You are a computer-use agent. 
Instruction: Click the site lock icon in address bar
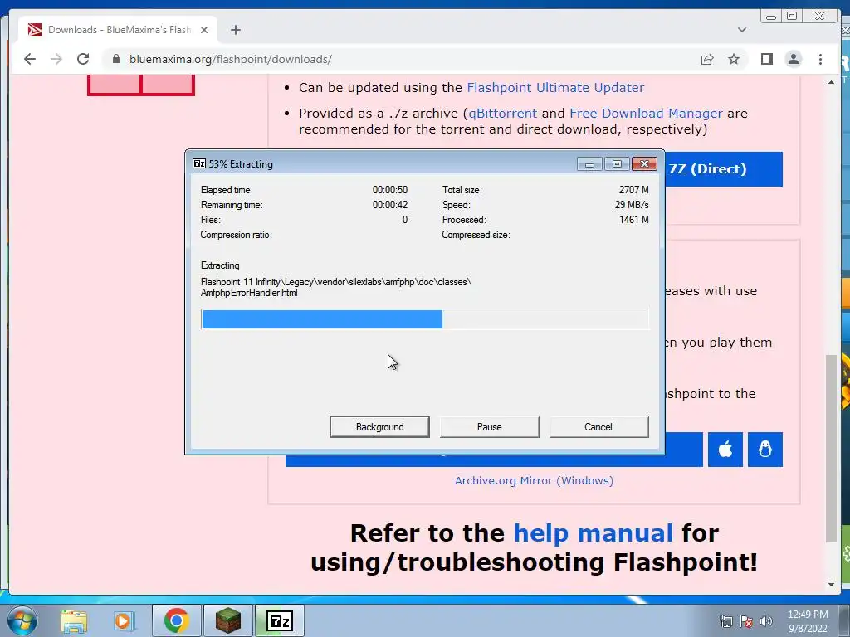(x=116, y=59)
